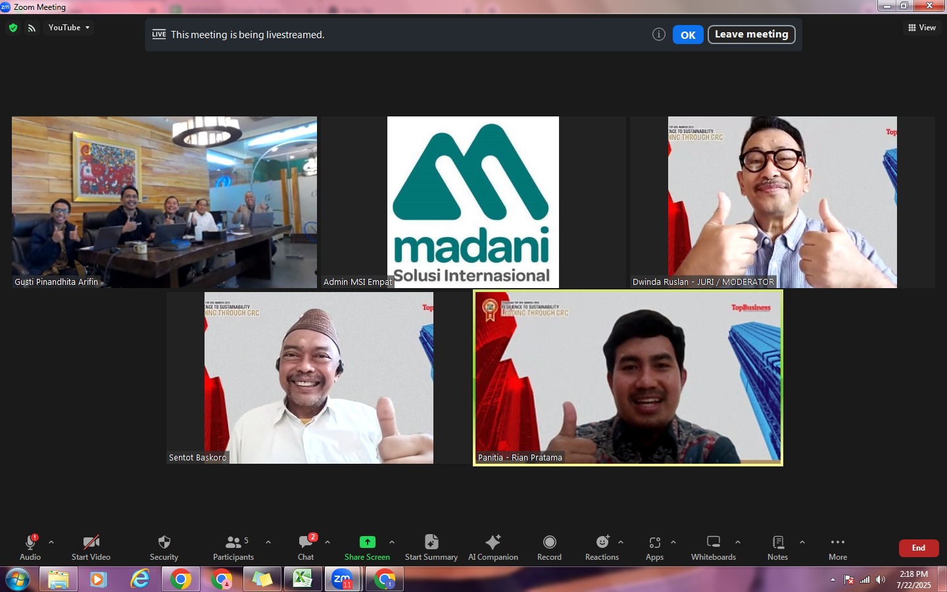Toggle meeting recording with Record
The width and height of the screenshot is (947, 592).
tap(549, 547)
